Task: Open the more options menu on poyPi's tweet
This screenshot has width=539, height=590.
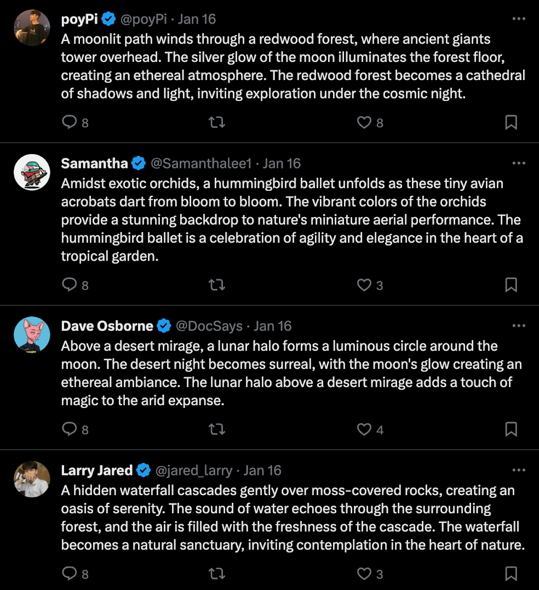Action: pos(519,19)
